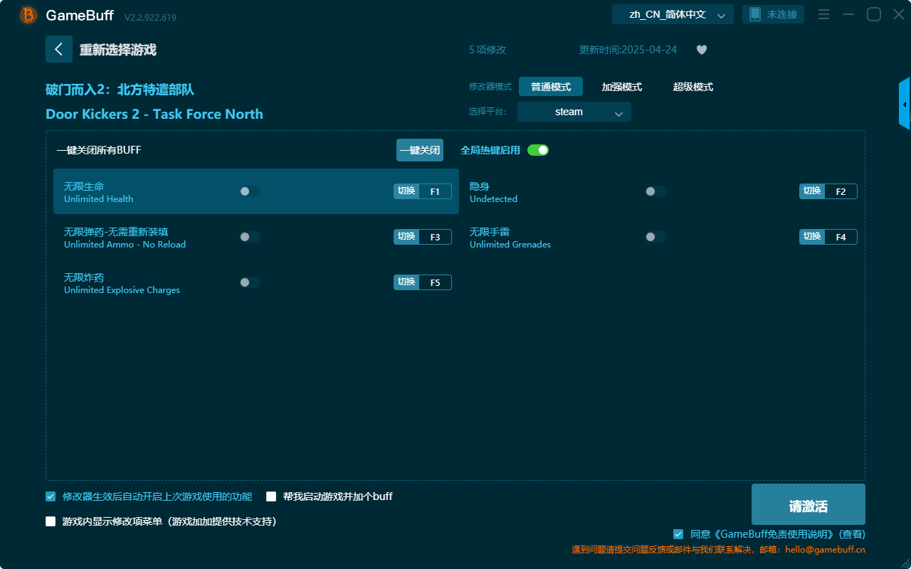The width and height of the screenshot is (911, 569).
Task: Enable the 无限生命 Unlimited Health toggle
Action: [x=250, y=191]
